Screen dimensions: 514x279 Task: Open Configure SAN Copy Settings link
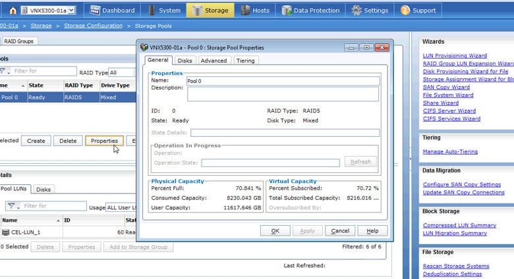(x=462, y=184)
